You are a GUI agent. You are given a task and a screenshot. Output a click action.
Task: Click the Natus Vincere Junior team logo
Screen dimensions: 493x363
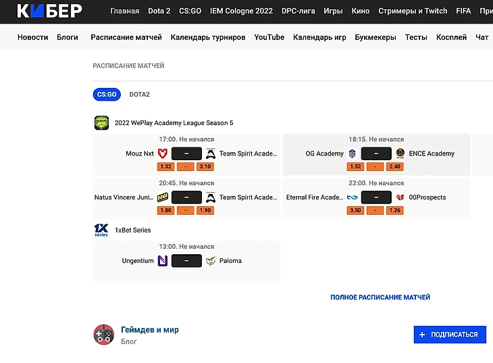(x=163, y=197)
